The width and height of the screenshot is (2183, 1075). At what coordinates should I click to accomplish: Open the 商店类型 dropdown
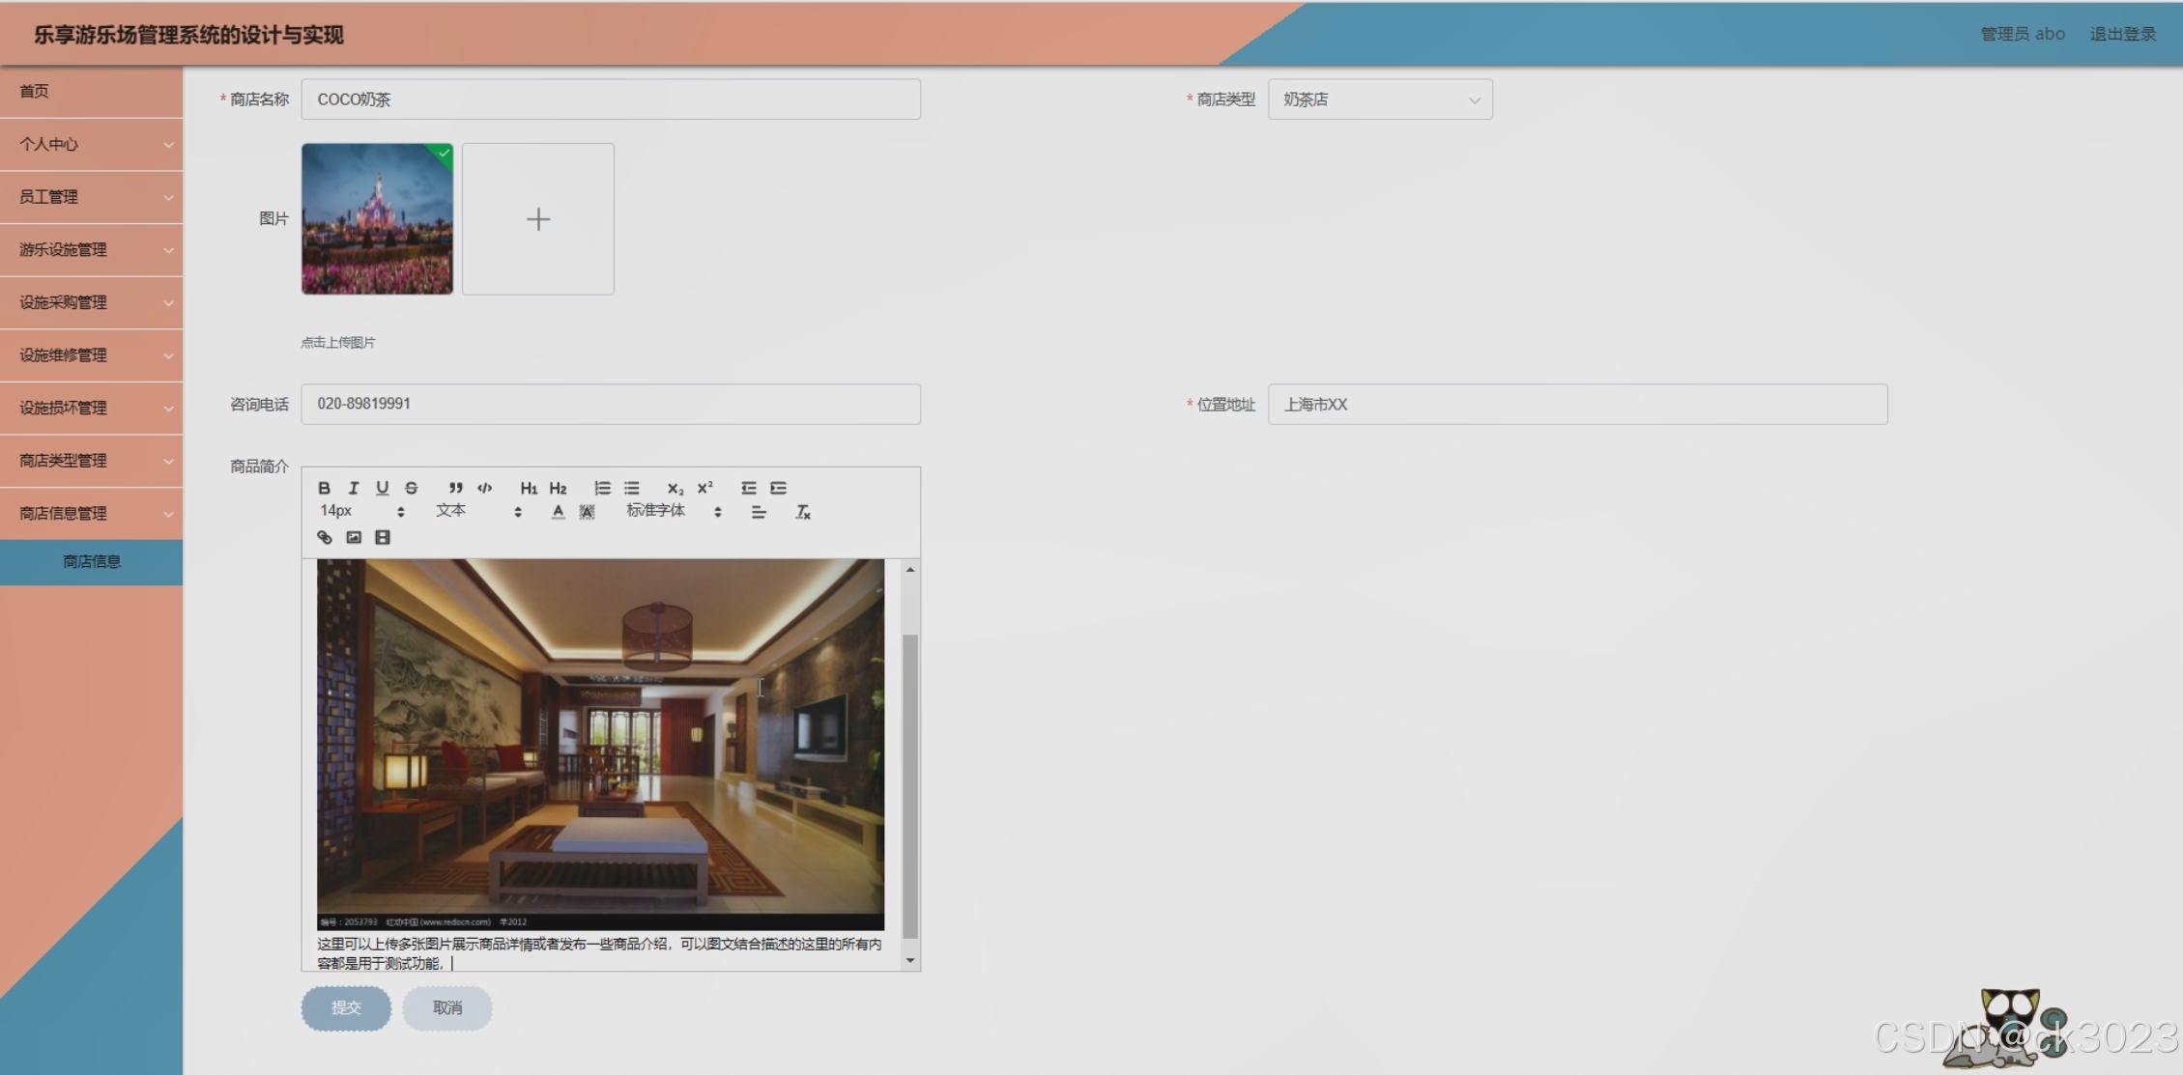[x=1379, y=99]
